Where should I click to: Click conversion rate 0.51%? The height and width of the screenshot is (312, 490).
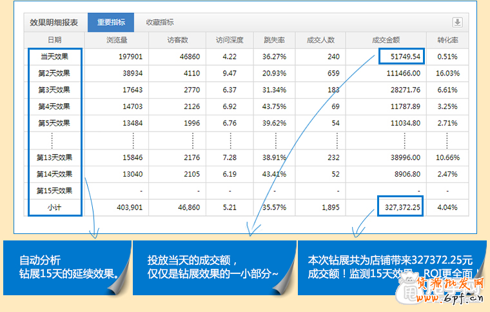447,57
